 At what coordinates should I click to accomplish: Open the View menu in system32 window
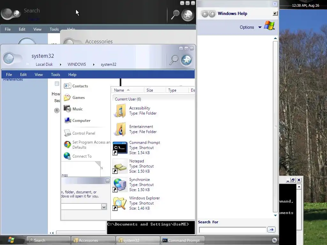(x=39, y=75)
